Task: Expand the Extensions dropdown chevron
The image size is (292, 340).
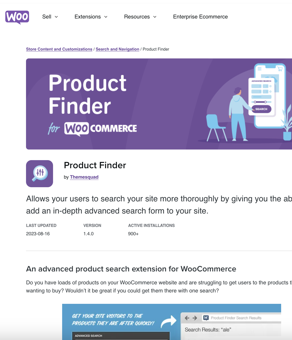Action: (x=105, y=17)
